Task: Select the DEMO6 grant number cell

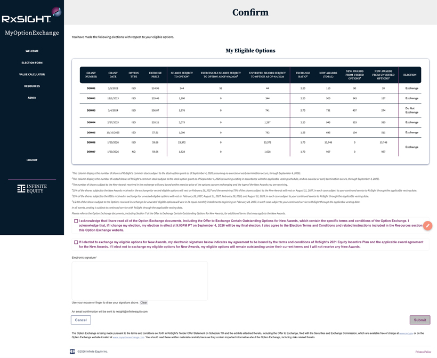Action: tap(91, 142)
